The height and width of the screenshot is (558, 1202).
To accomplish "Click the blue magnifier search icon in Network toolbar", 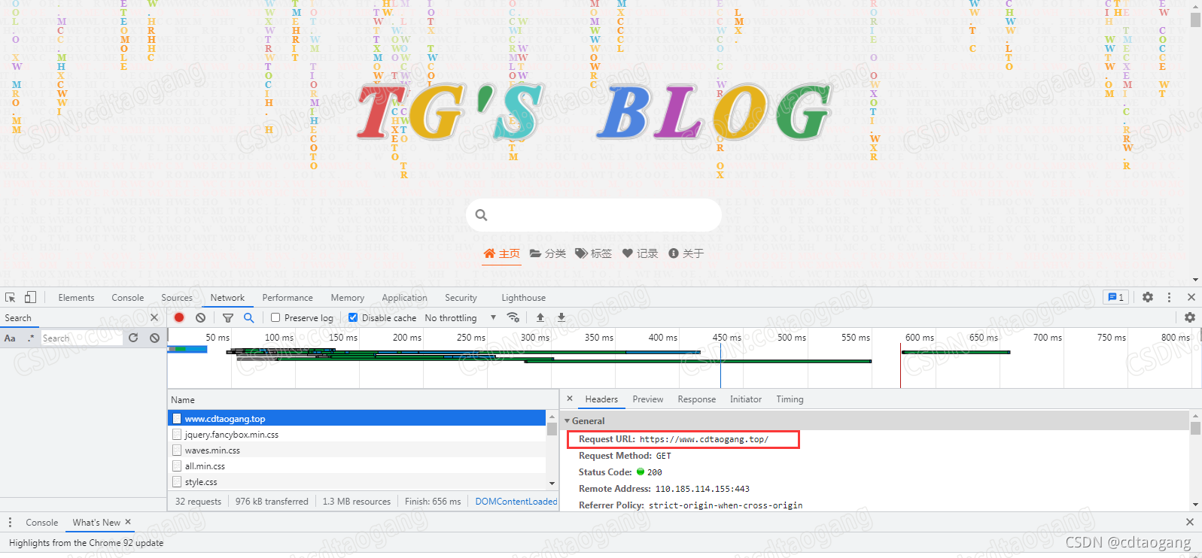I will click(x=249, y=317).
